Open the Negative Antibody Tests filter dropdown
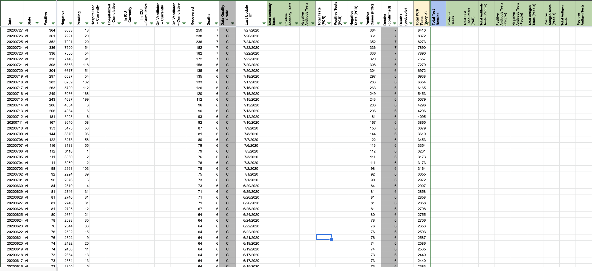 312,24
